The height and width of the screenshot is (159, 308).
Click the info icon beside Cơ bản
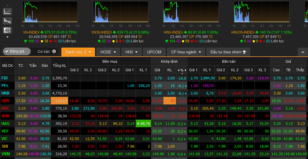click(54, 51)
